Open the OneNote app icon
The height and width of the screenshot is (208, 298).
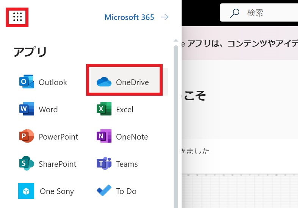coord(104,136)
